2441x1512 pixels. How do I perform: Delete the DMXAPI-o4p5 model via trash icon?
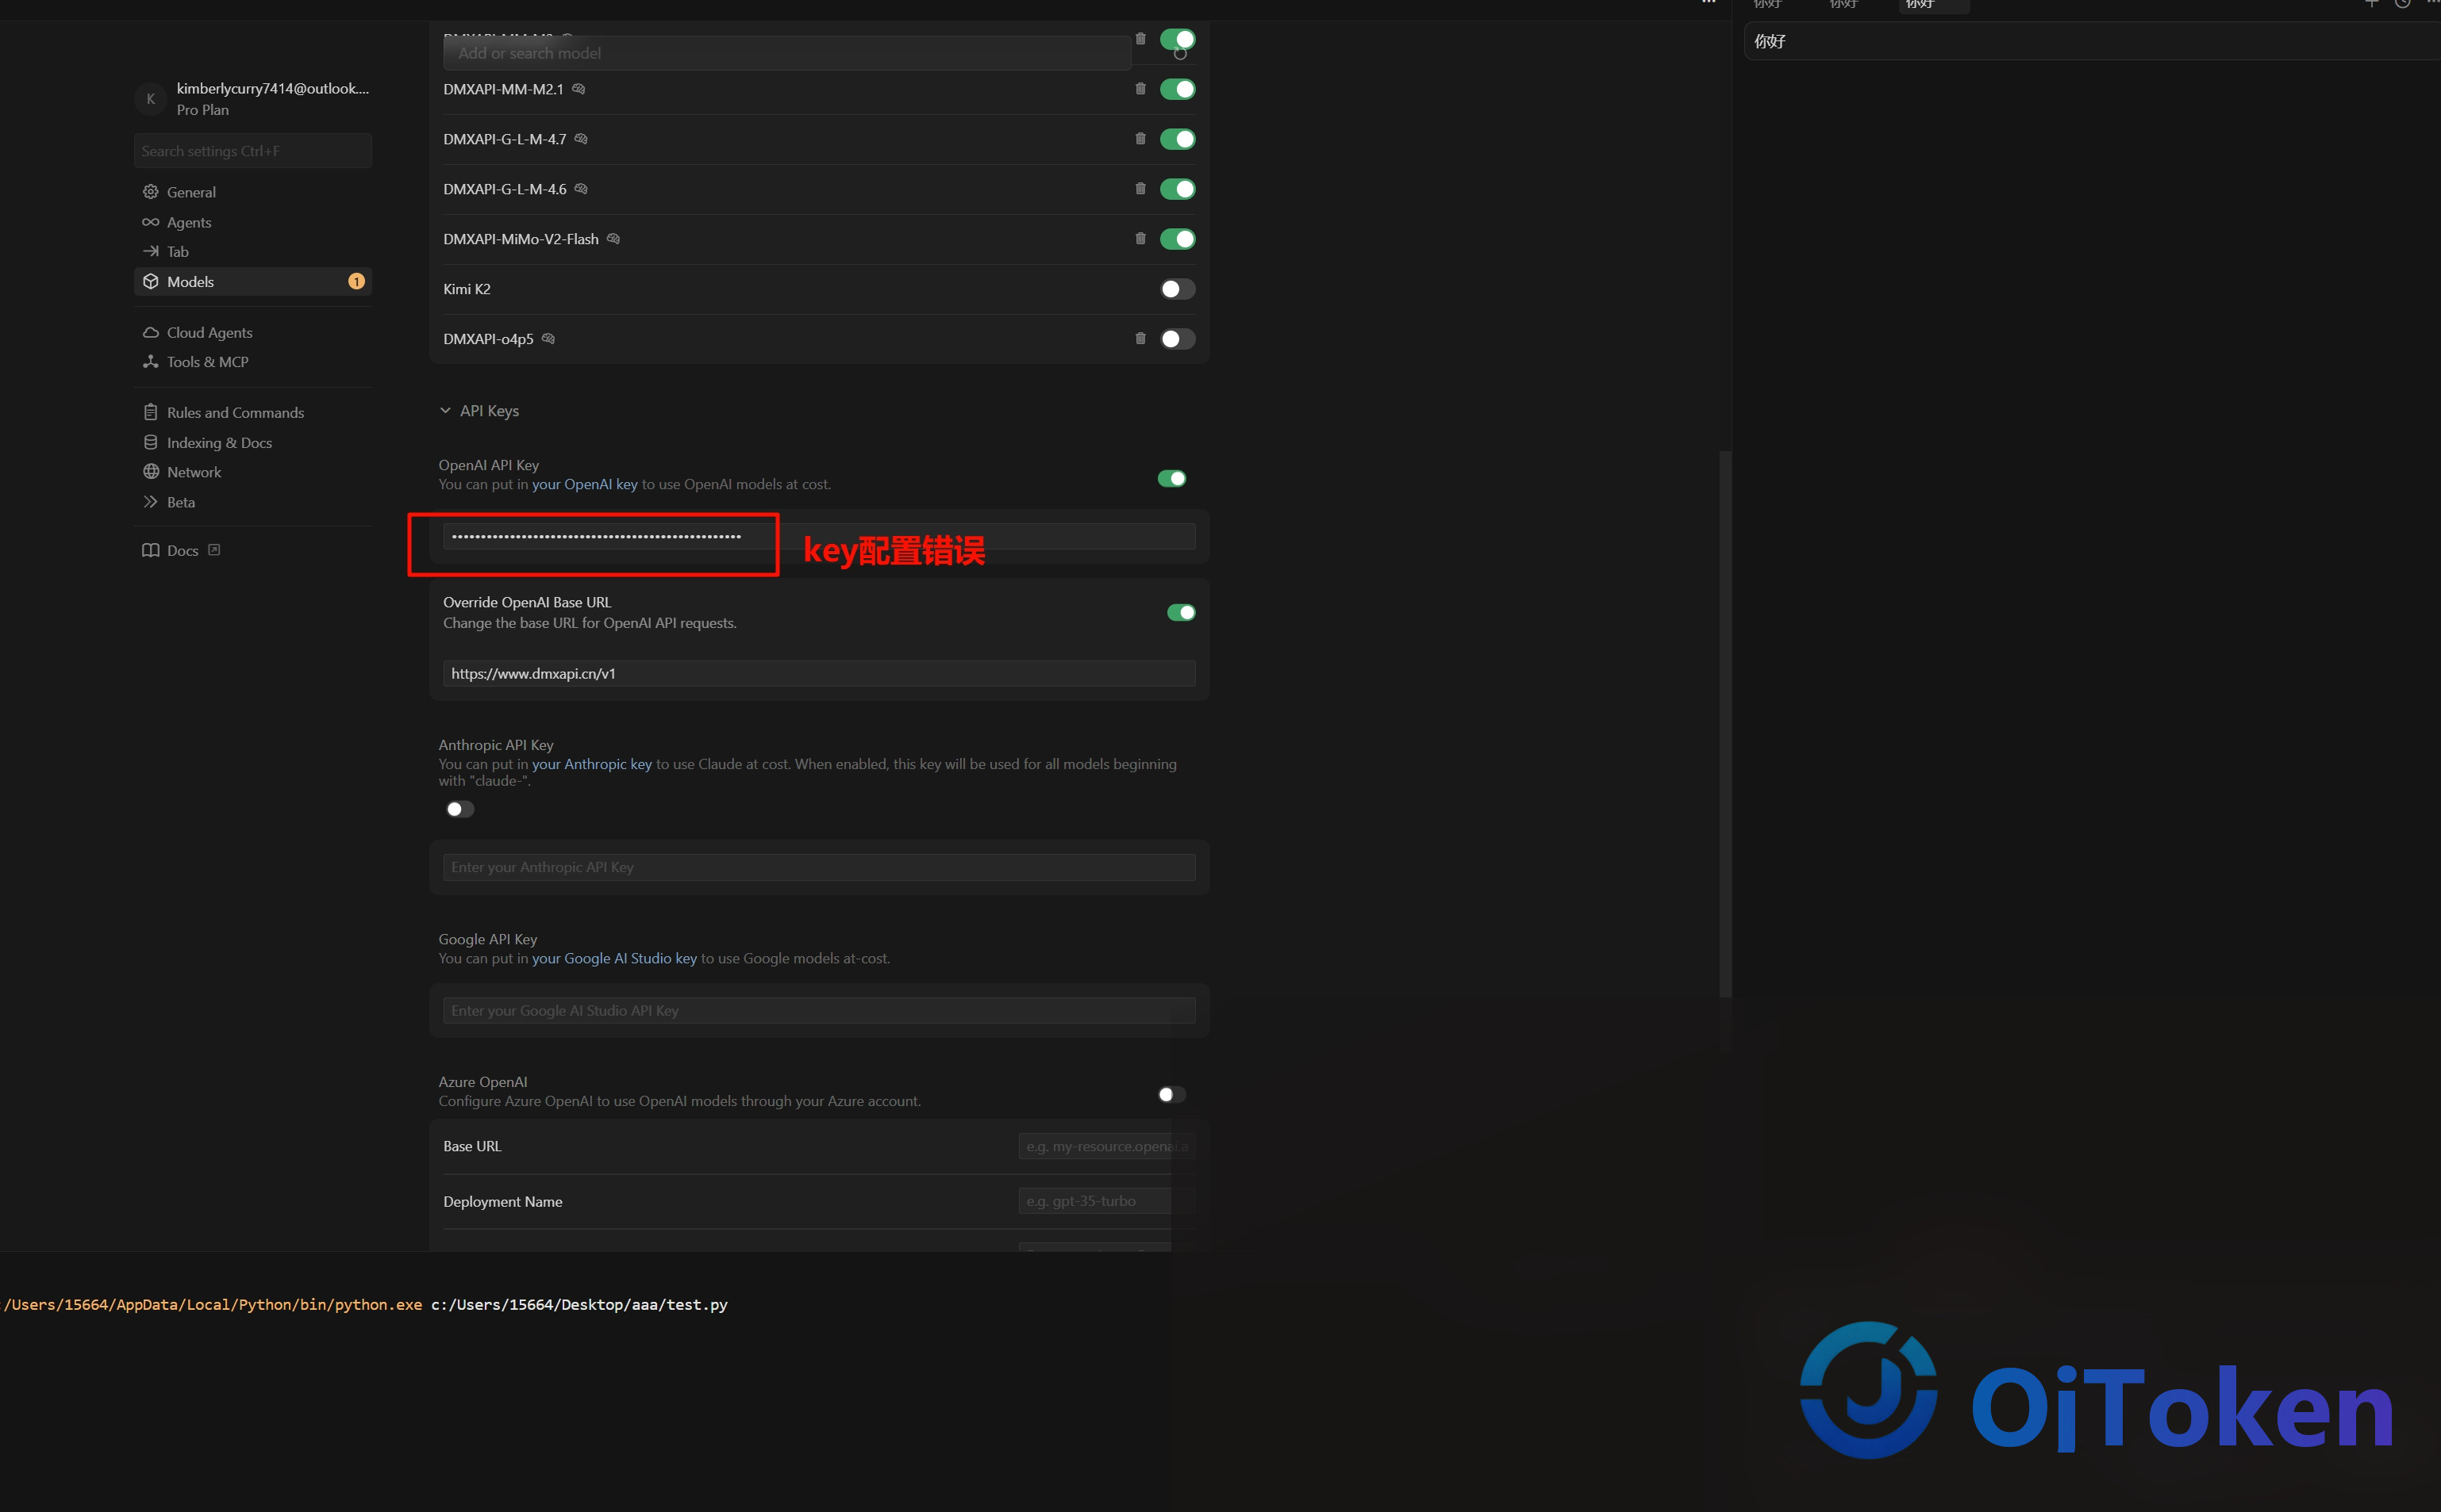pos(1140,339)
